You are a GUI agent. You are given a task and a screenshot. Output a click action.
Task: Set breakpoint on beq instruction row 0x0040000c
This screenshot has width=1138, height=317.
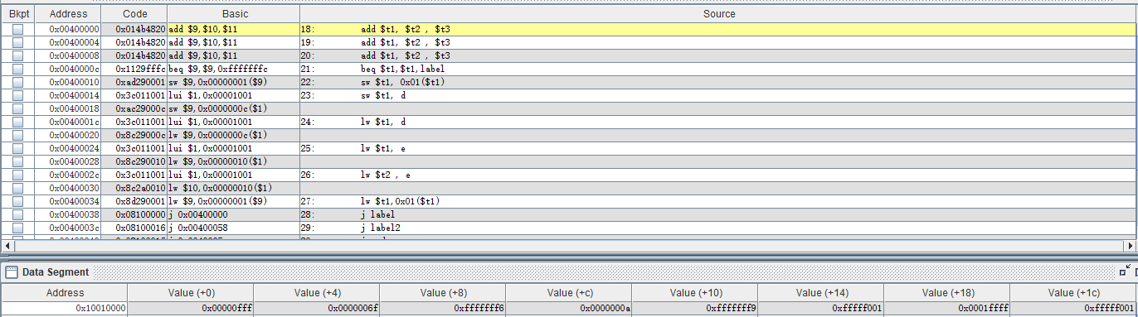17,69
